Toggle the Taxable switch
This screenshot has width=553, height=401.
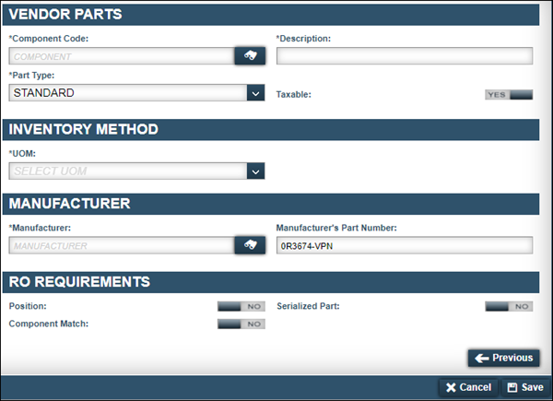pyautogui.click(x=509, y=95)
